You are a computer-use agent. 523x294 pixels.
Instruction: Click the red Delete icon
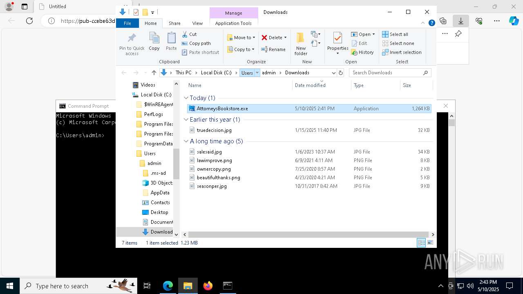[x=264, y=38]
